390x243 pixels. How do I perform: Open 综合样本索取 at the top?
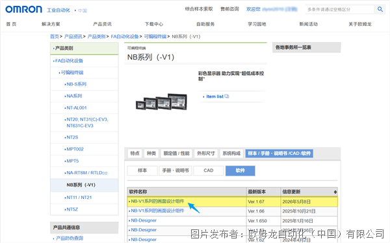pyautogui.click(x=199, y=9)
